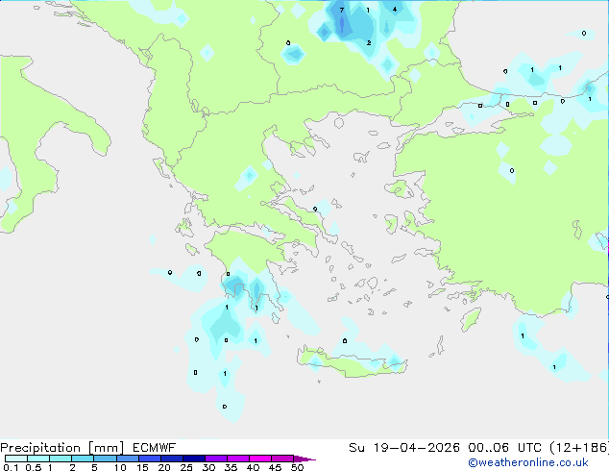The height and width of the screenshot is (471, 609).
Task: Click the legend label '0.1'
Action: coord(11,467)
